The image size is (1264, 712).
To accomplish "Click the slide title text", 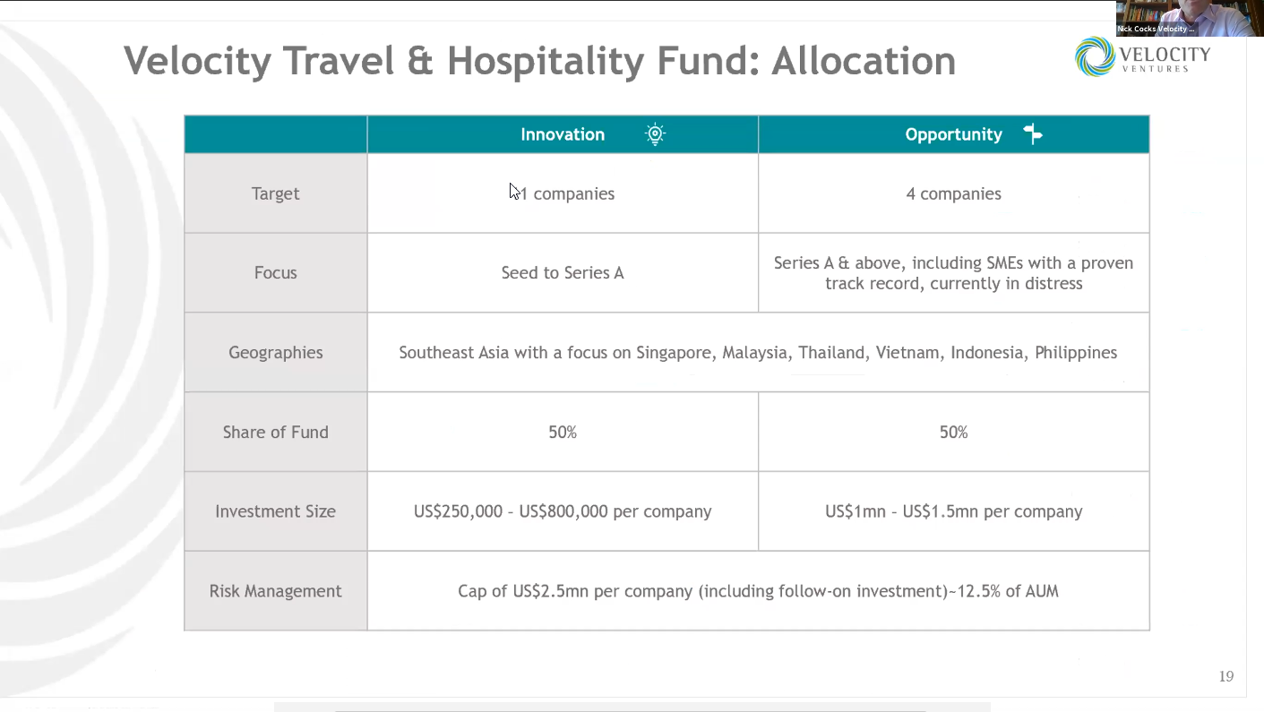I will [539, 61].
